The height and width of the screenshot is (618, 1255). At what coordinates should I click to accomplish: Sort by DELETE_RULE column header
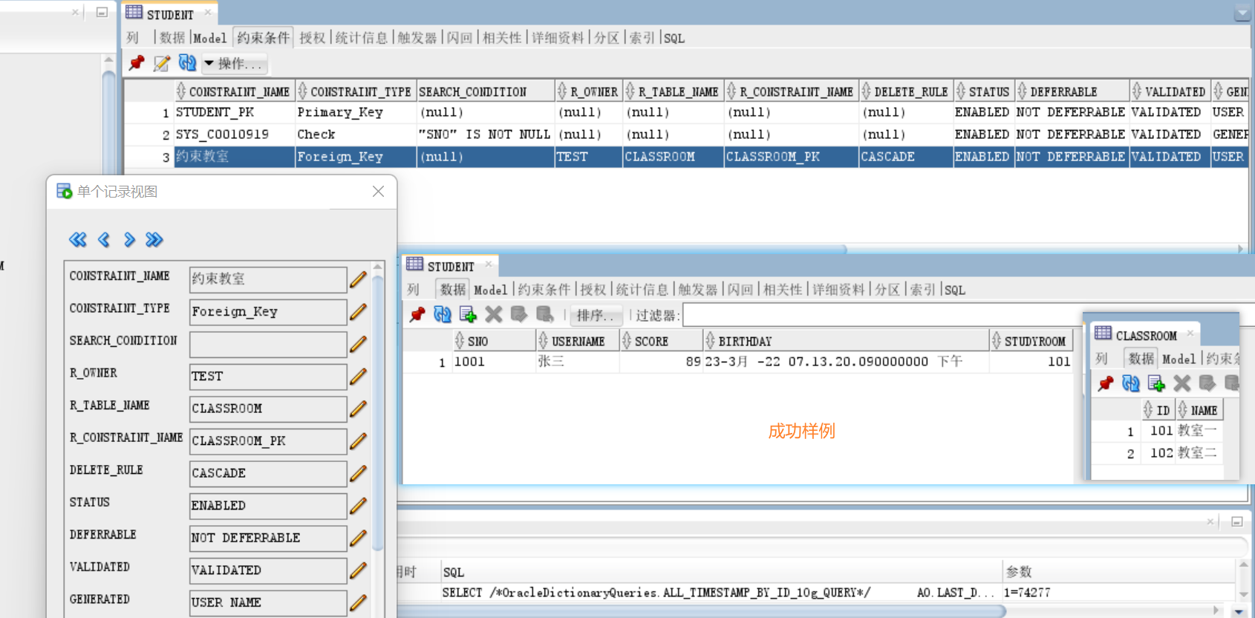coord(905,92)
